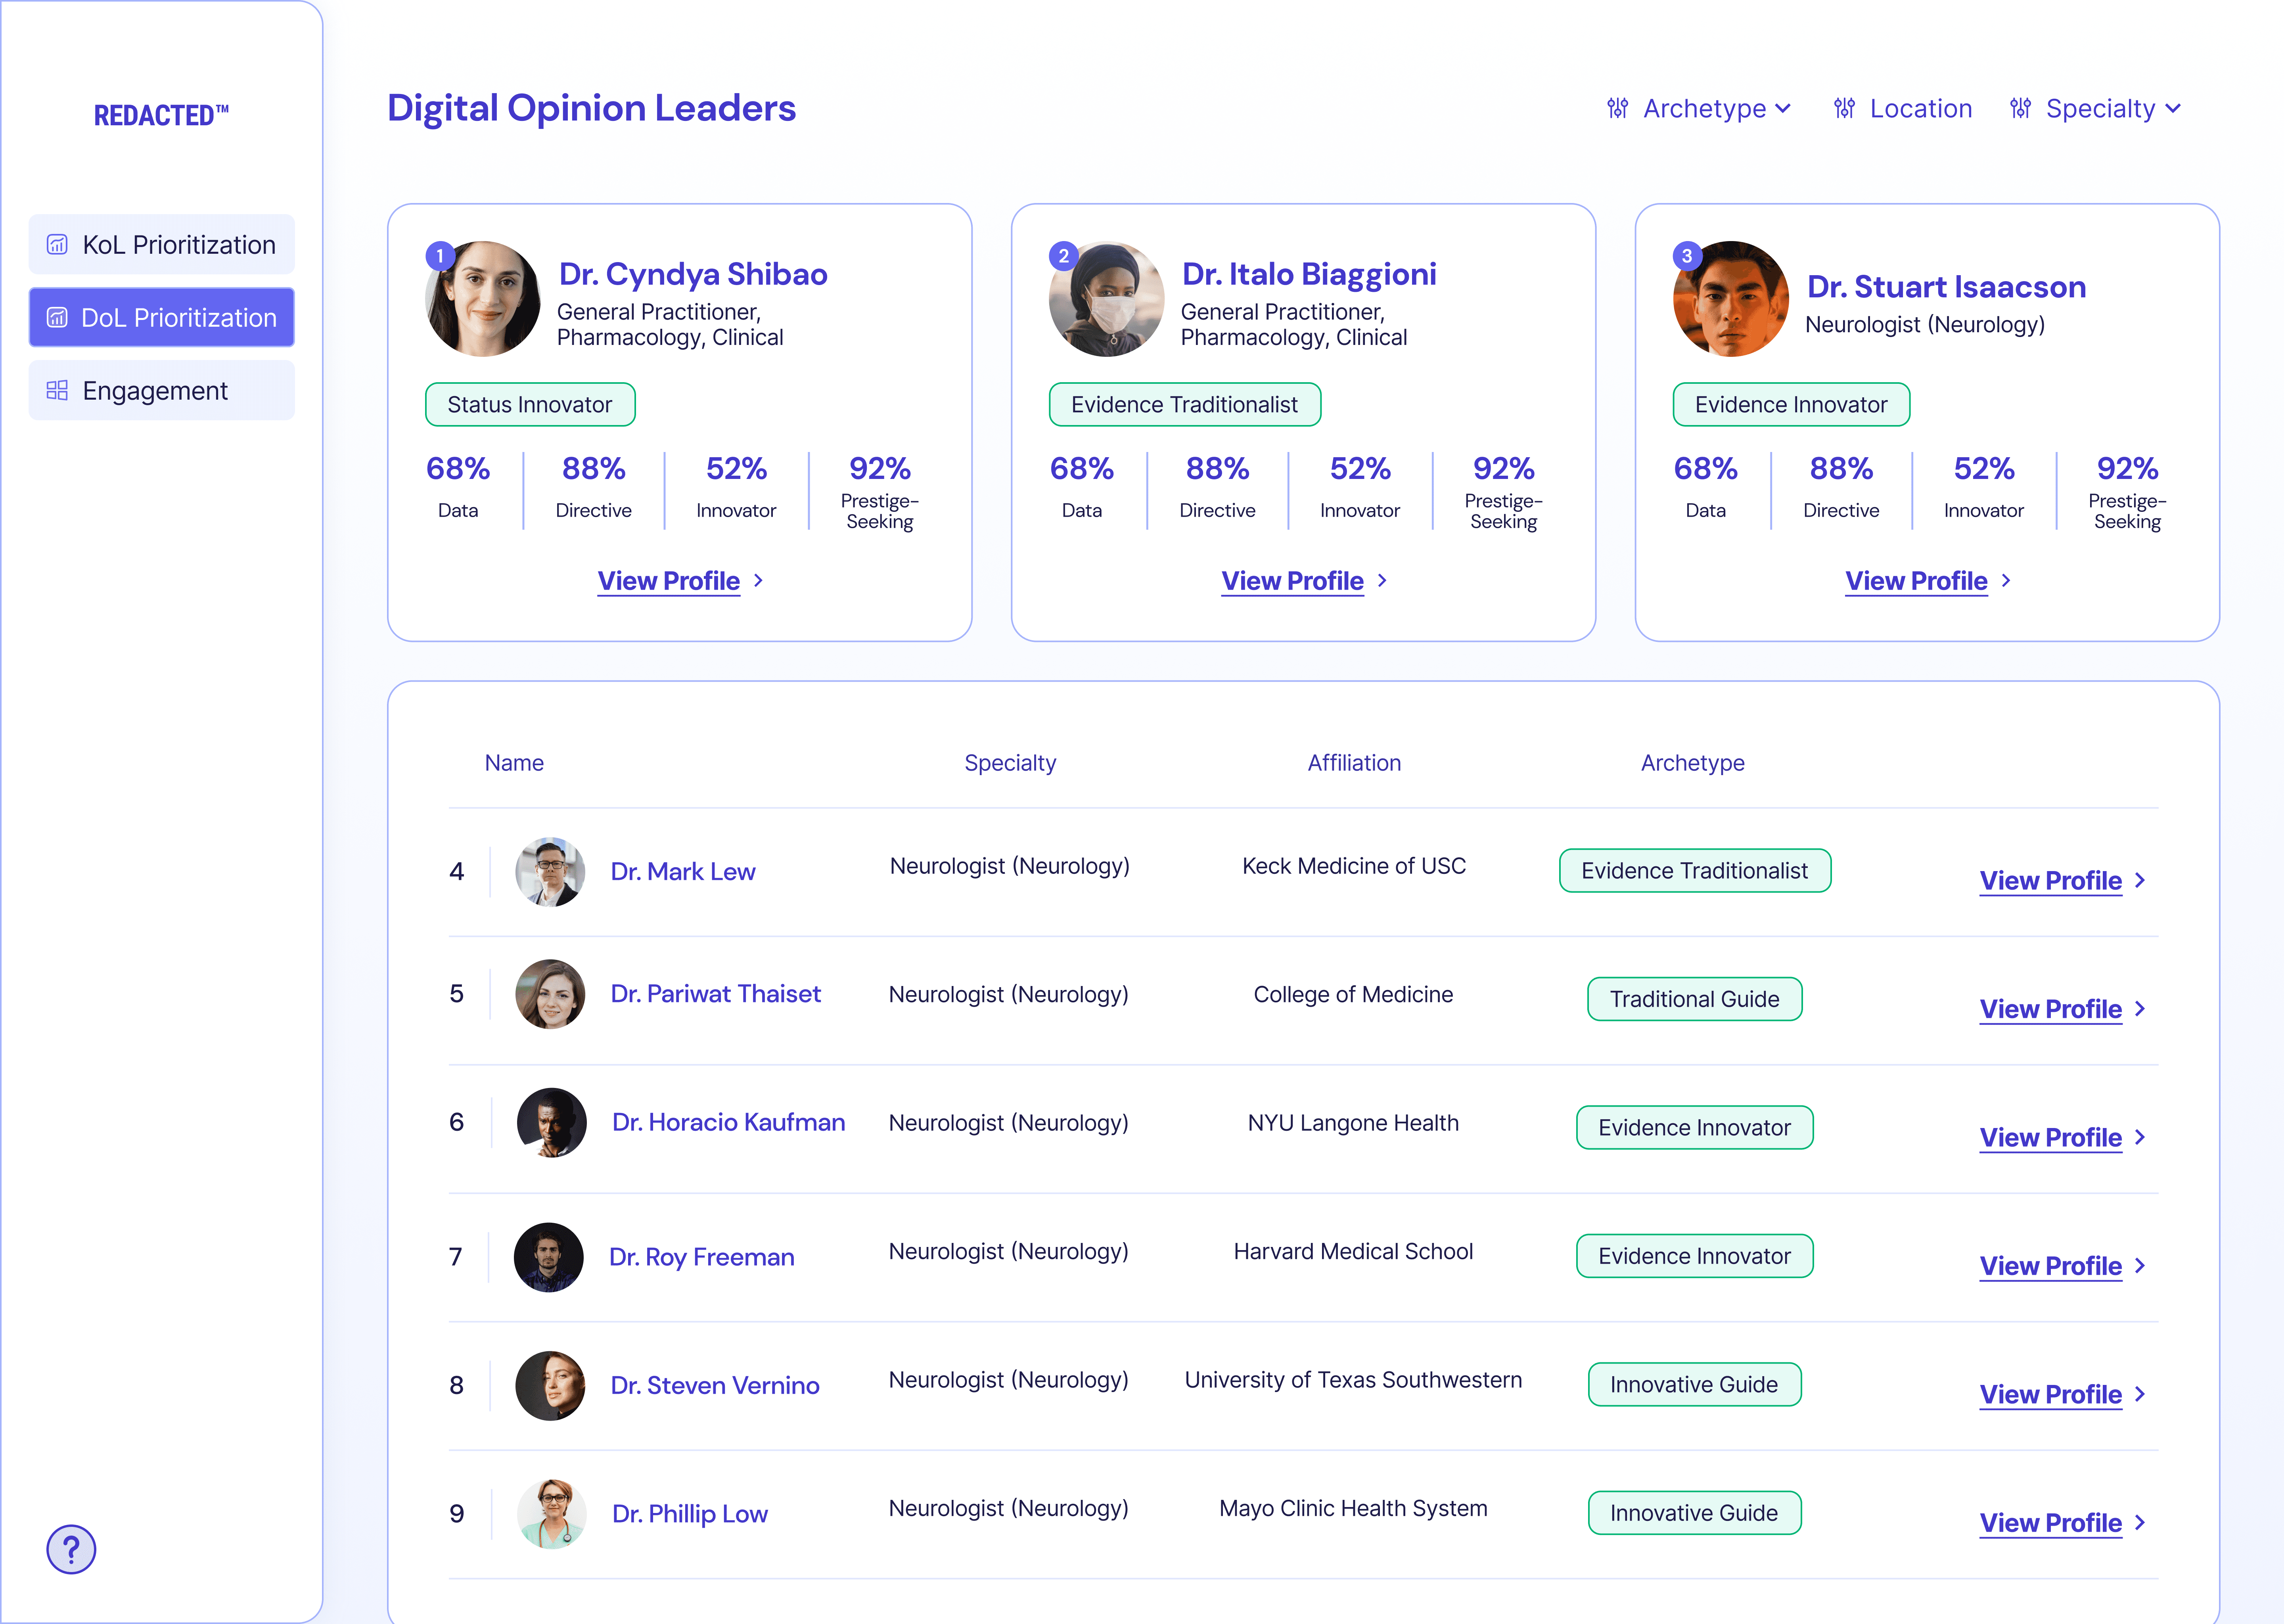Click the name Dr. Roy Freeman
This screenshot has width=2284, height=1624.
click(702, 1257)
